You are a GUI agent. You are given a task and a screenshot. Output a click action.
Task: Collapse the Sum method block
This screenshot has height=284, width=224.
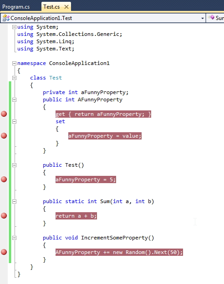click(14, 201)
